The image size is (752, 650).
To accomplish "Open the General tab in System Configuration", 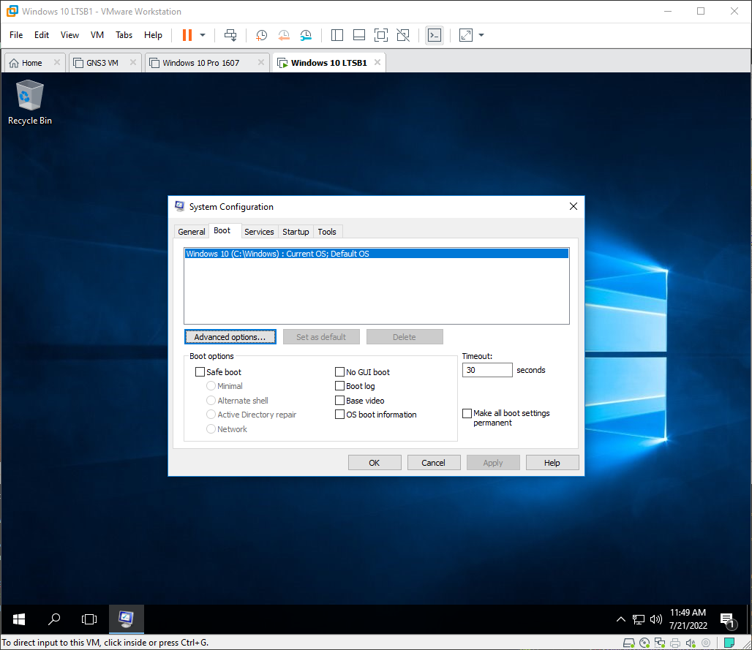I will coord(192,232).
